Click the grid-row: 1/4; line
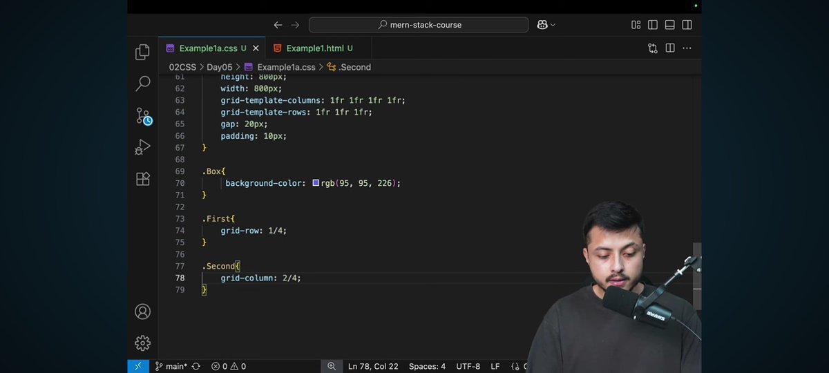 (254, 231)
